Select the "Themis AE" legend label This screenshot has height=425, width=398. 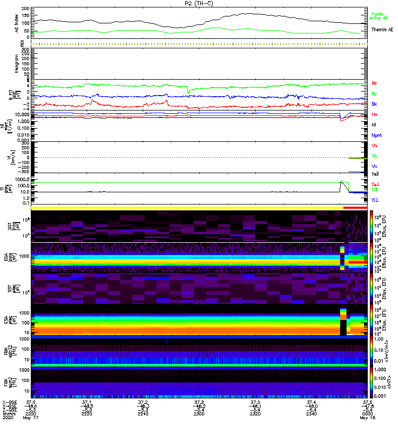point(382,30)
